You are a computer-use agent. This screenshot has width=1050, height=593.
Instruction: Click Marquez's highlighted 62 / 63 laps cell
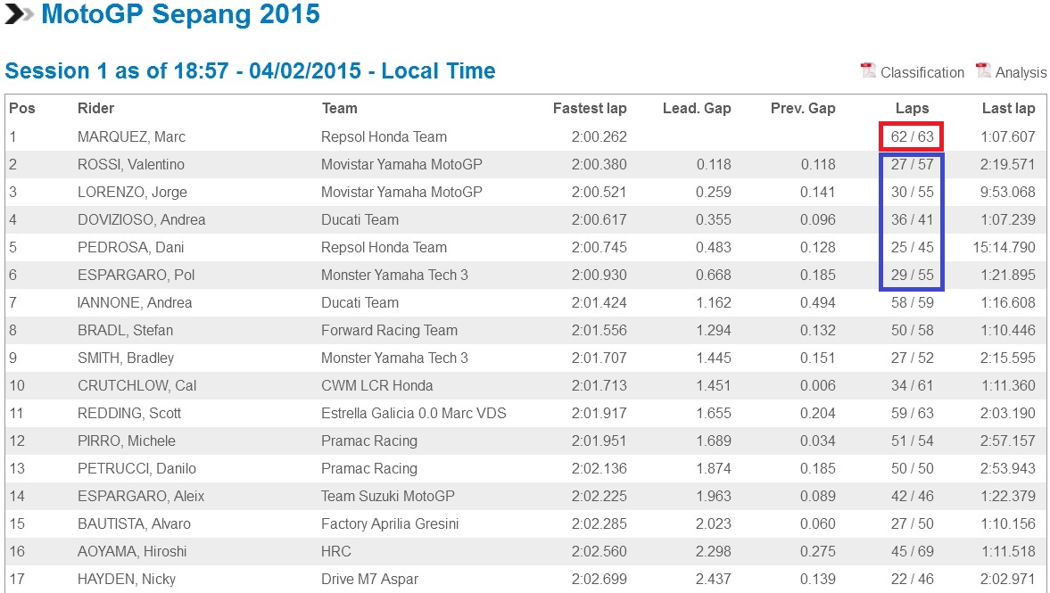pyautogui.click(x=912, y=137)
